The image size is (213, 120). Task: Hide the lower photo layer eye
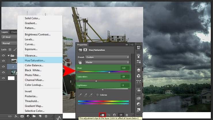click(x=3, y=72)
